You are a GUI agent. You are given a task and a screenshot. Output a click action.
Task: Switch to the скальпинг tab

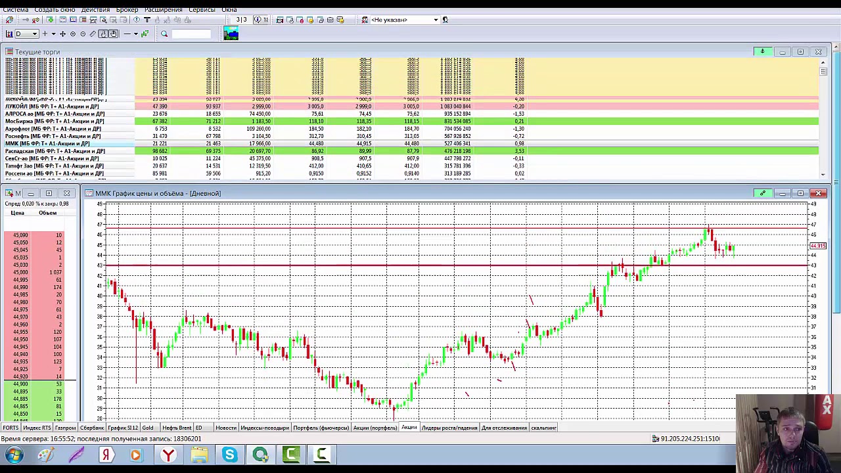(x=543, y=428)
